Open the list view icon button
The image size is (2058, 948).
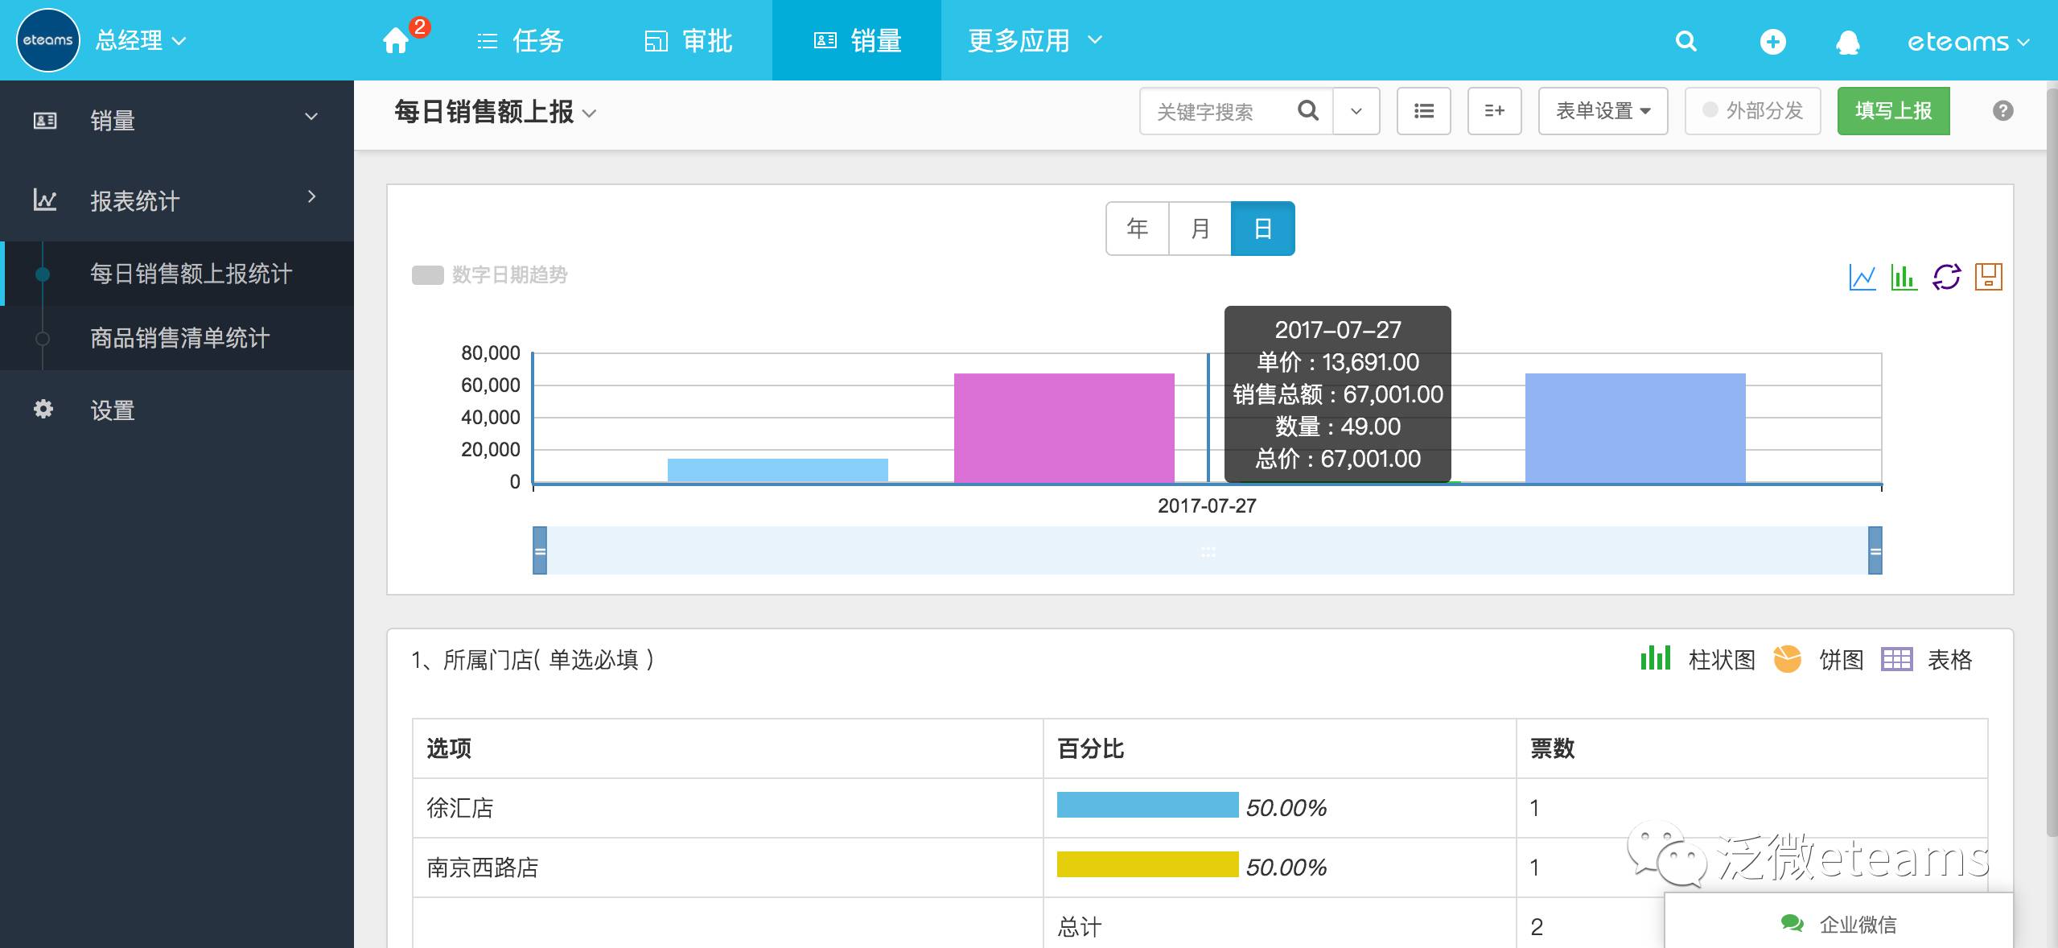[1423, 111]
